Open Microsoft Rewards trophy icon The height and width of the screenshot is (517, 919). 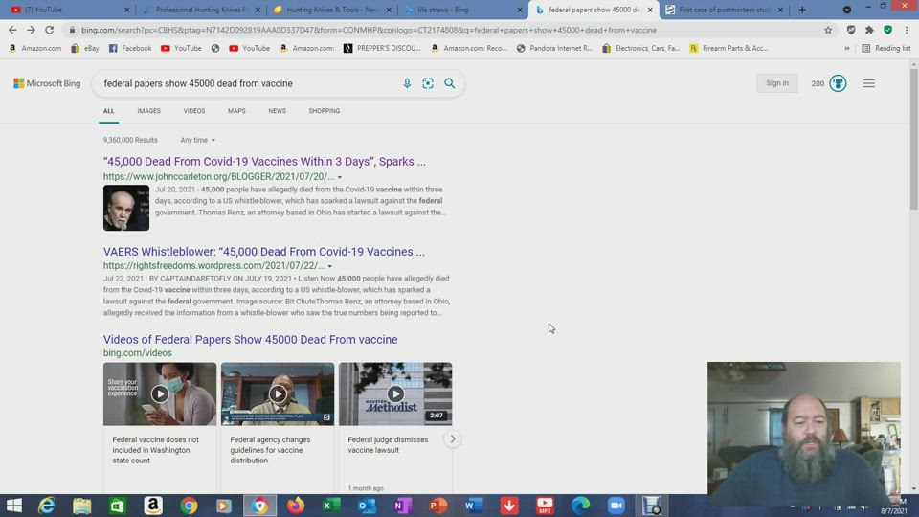coord(838,83)
